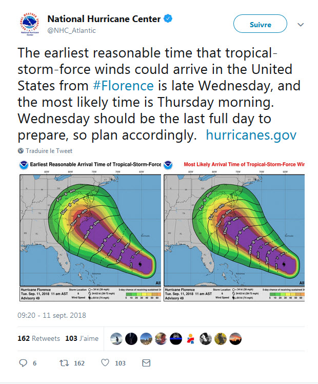The height and width of the screenshot is (384, 318).
Task: Click Traduire le Tweet link
Action: (x=49, y=150)
